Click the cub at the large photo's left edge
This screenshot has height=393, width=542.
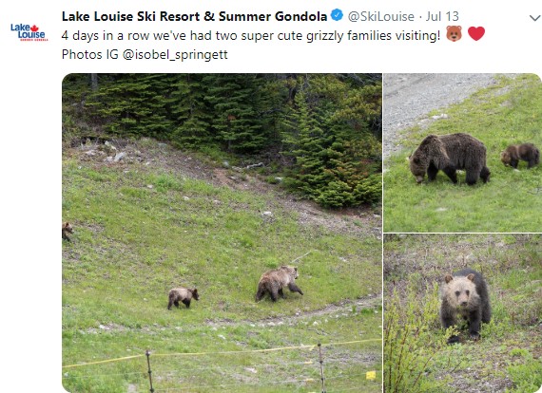pos(68,231)
